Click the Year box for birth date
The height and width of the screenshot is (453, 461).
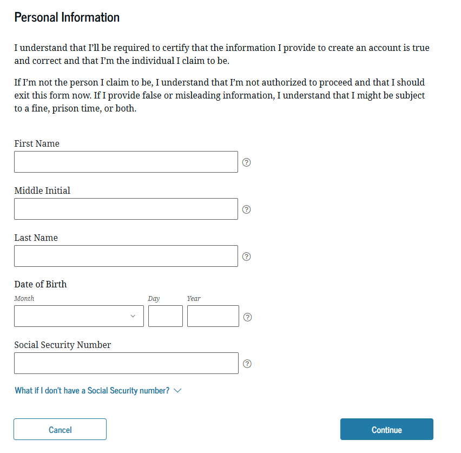click(x=213, y=316)
